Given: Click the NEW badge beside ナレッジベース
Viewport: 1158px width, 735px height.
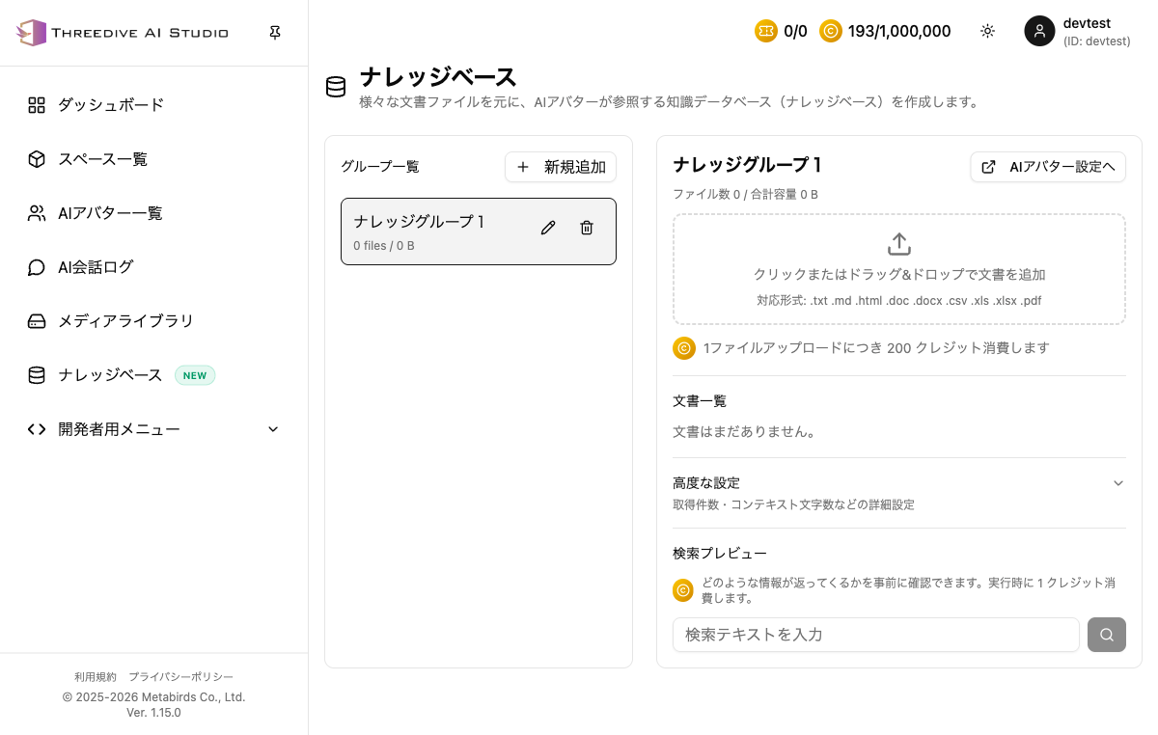Looking at the screenshot, I should (x=195, y=375).
